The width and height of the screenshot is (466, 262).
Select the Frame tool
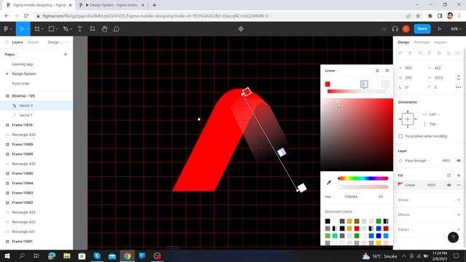coord(37,29)
